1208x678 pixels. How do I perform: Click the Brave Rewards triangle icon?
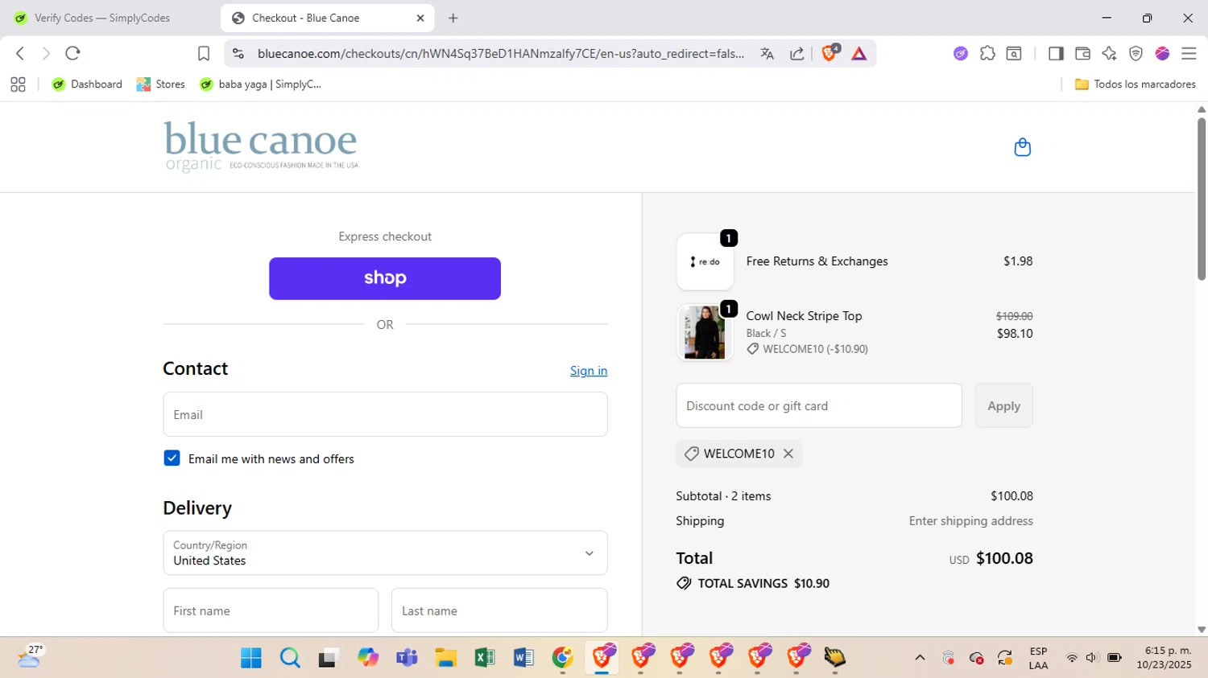point(859,53)
